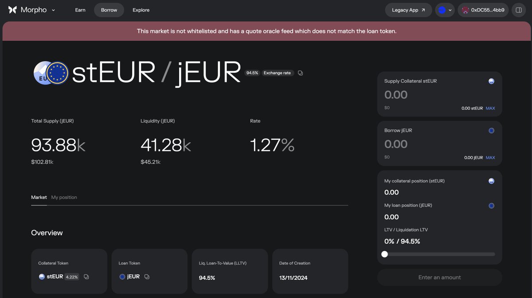Switch to the Market tab
The height and width of the screenshot is (298, 532).
[x=39, y=197]
